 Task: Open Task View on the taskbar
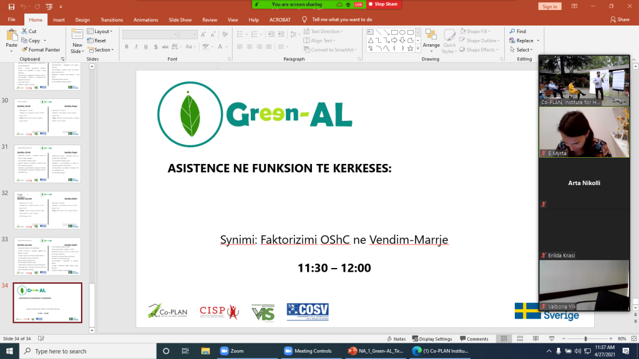pos(185,351)
